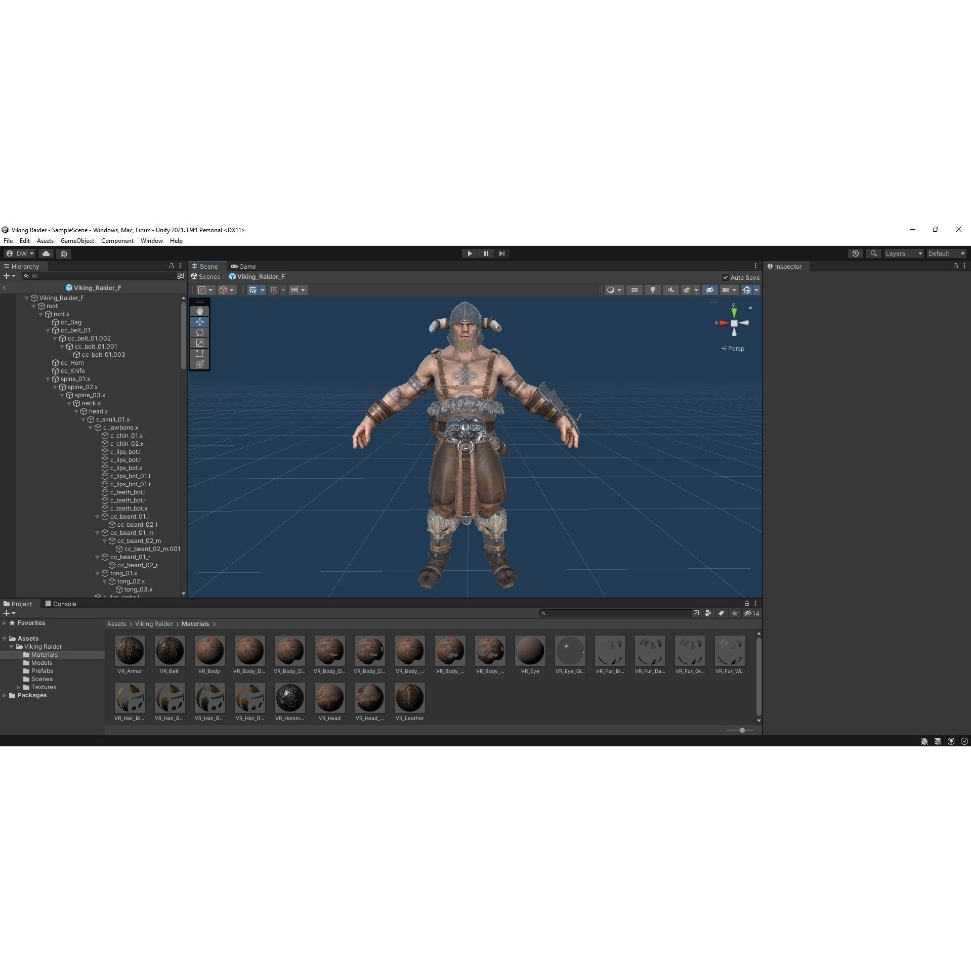Select the VR_Leather material thumbnail
971x971 pixels.
click(409, 697)
